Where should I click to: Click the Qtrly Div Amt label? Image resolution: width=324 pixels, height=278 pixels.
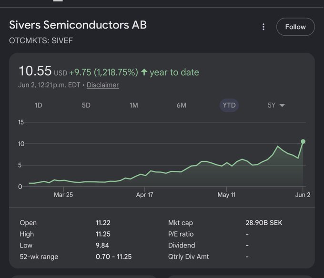pyautogui.click(x=189, y=257)
